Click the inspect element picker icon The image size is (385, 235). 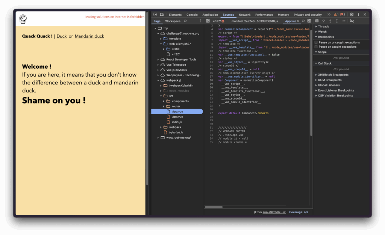point(155,15)
